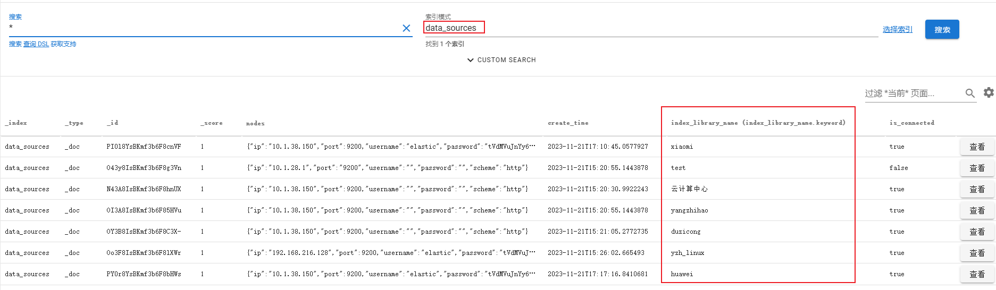Sort by the is_connected column header
The image size is (996, 290).
pyautogui.click(x=911, y=123)
